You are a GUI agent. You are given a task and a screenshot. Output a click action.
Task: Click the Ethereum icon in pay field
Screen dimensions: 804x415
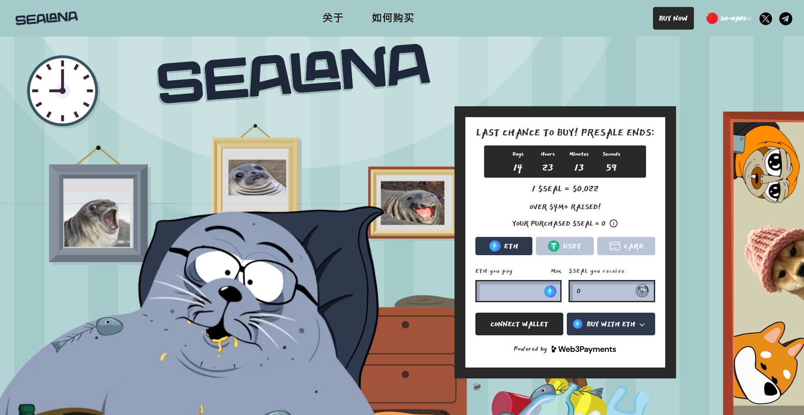pos(550,291)
